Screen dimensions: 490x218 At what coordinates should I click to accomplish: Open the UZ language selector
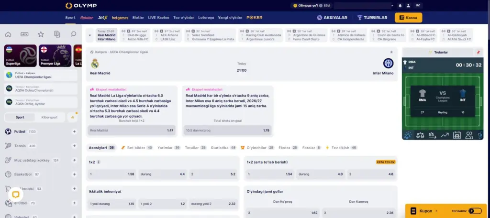pos(418,6)
